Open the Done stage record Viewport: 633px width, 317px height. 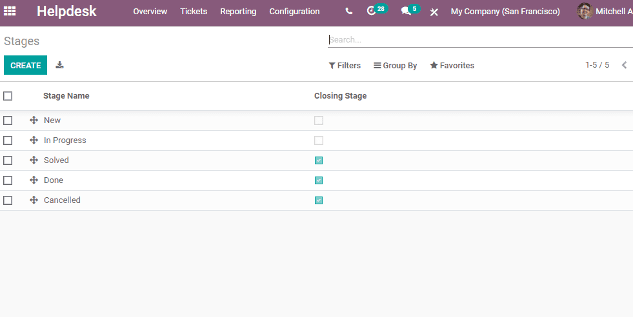[x=54, y=180]
